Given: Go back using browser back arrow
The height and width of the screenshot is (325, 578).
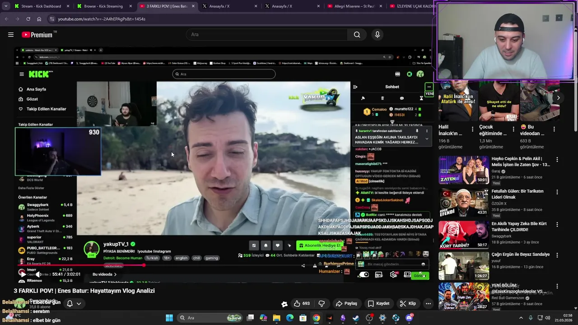Looking at the screenshot, I should pos(6,19).
